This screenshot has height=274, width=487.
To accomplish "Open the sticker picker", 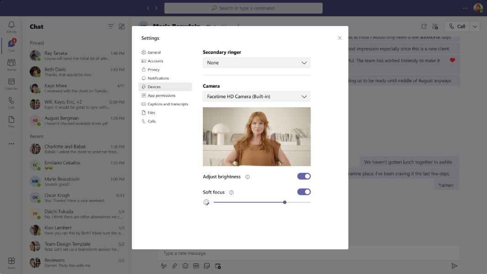I will [207, 266].
